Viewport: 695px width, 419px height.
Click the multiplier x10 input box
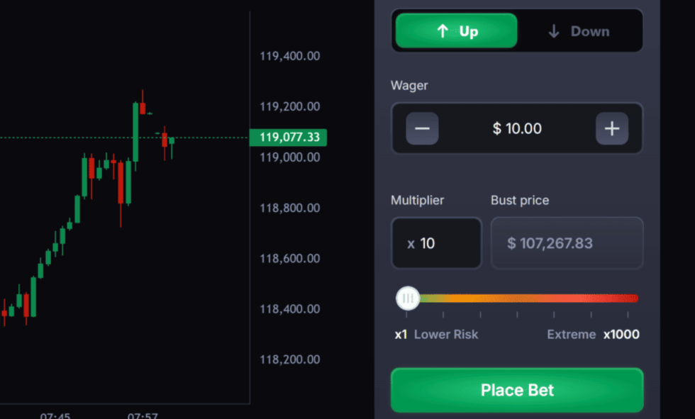click(436, 243)
